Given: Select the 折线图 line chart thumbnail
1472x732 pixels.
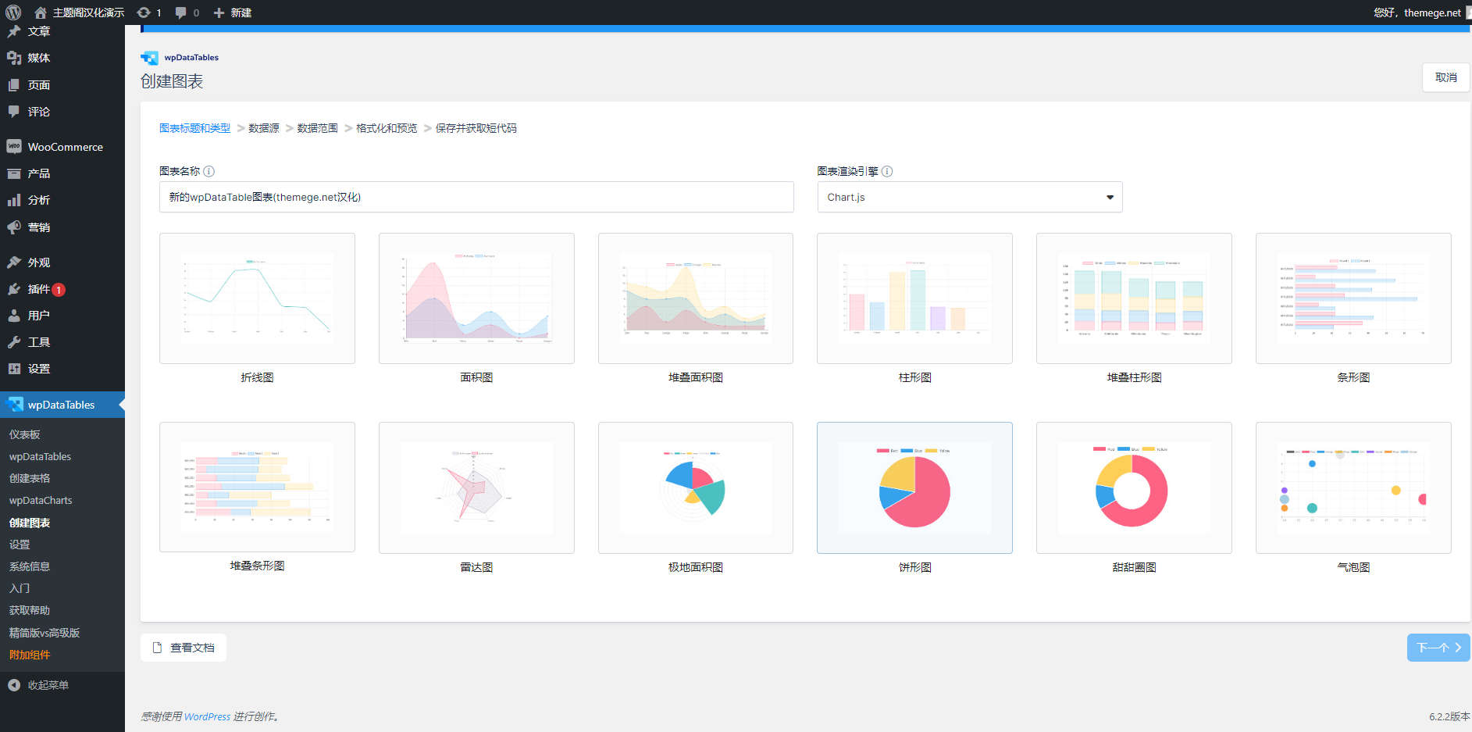Looking at the screenshot, I should point(257,298).
